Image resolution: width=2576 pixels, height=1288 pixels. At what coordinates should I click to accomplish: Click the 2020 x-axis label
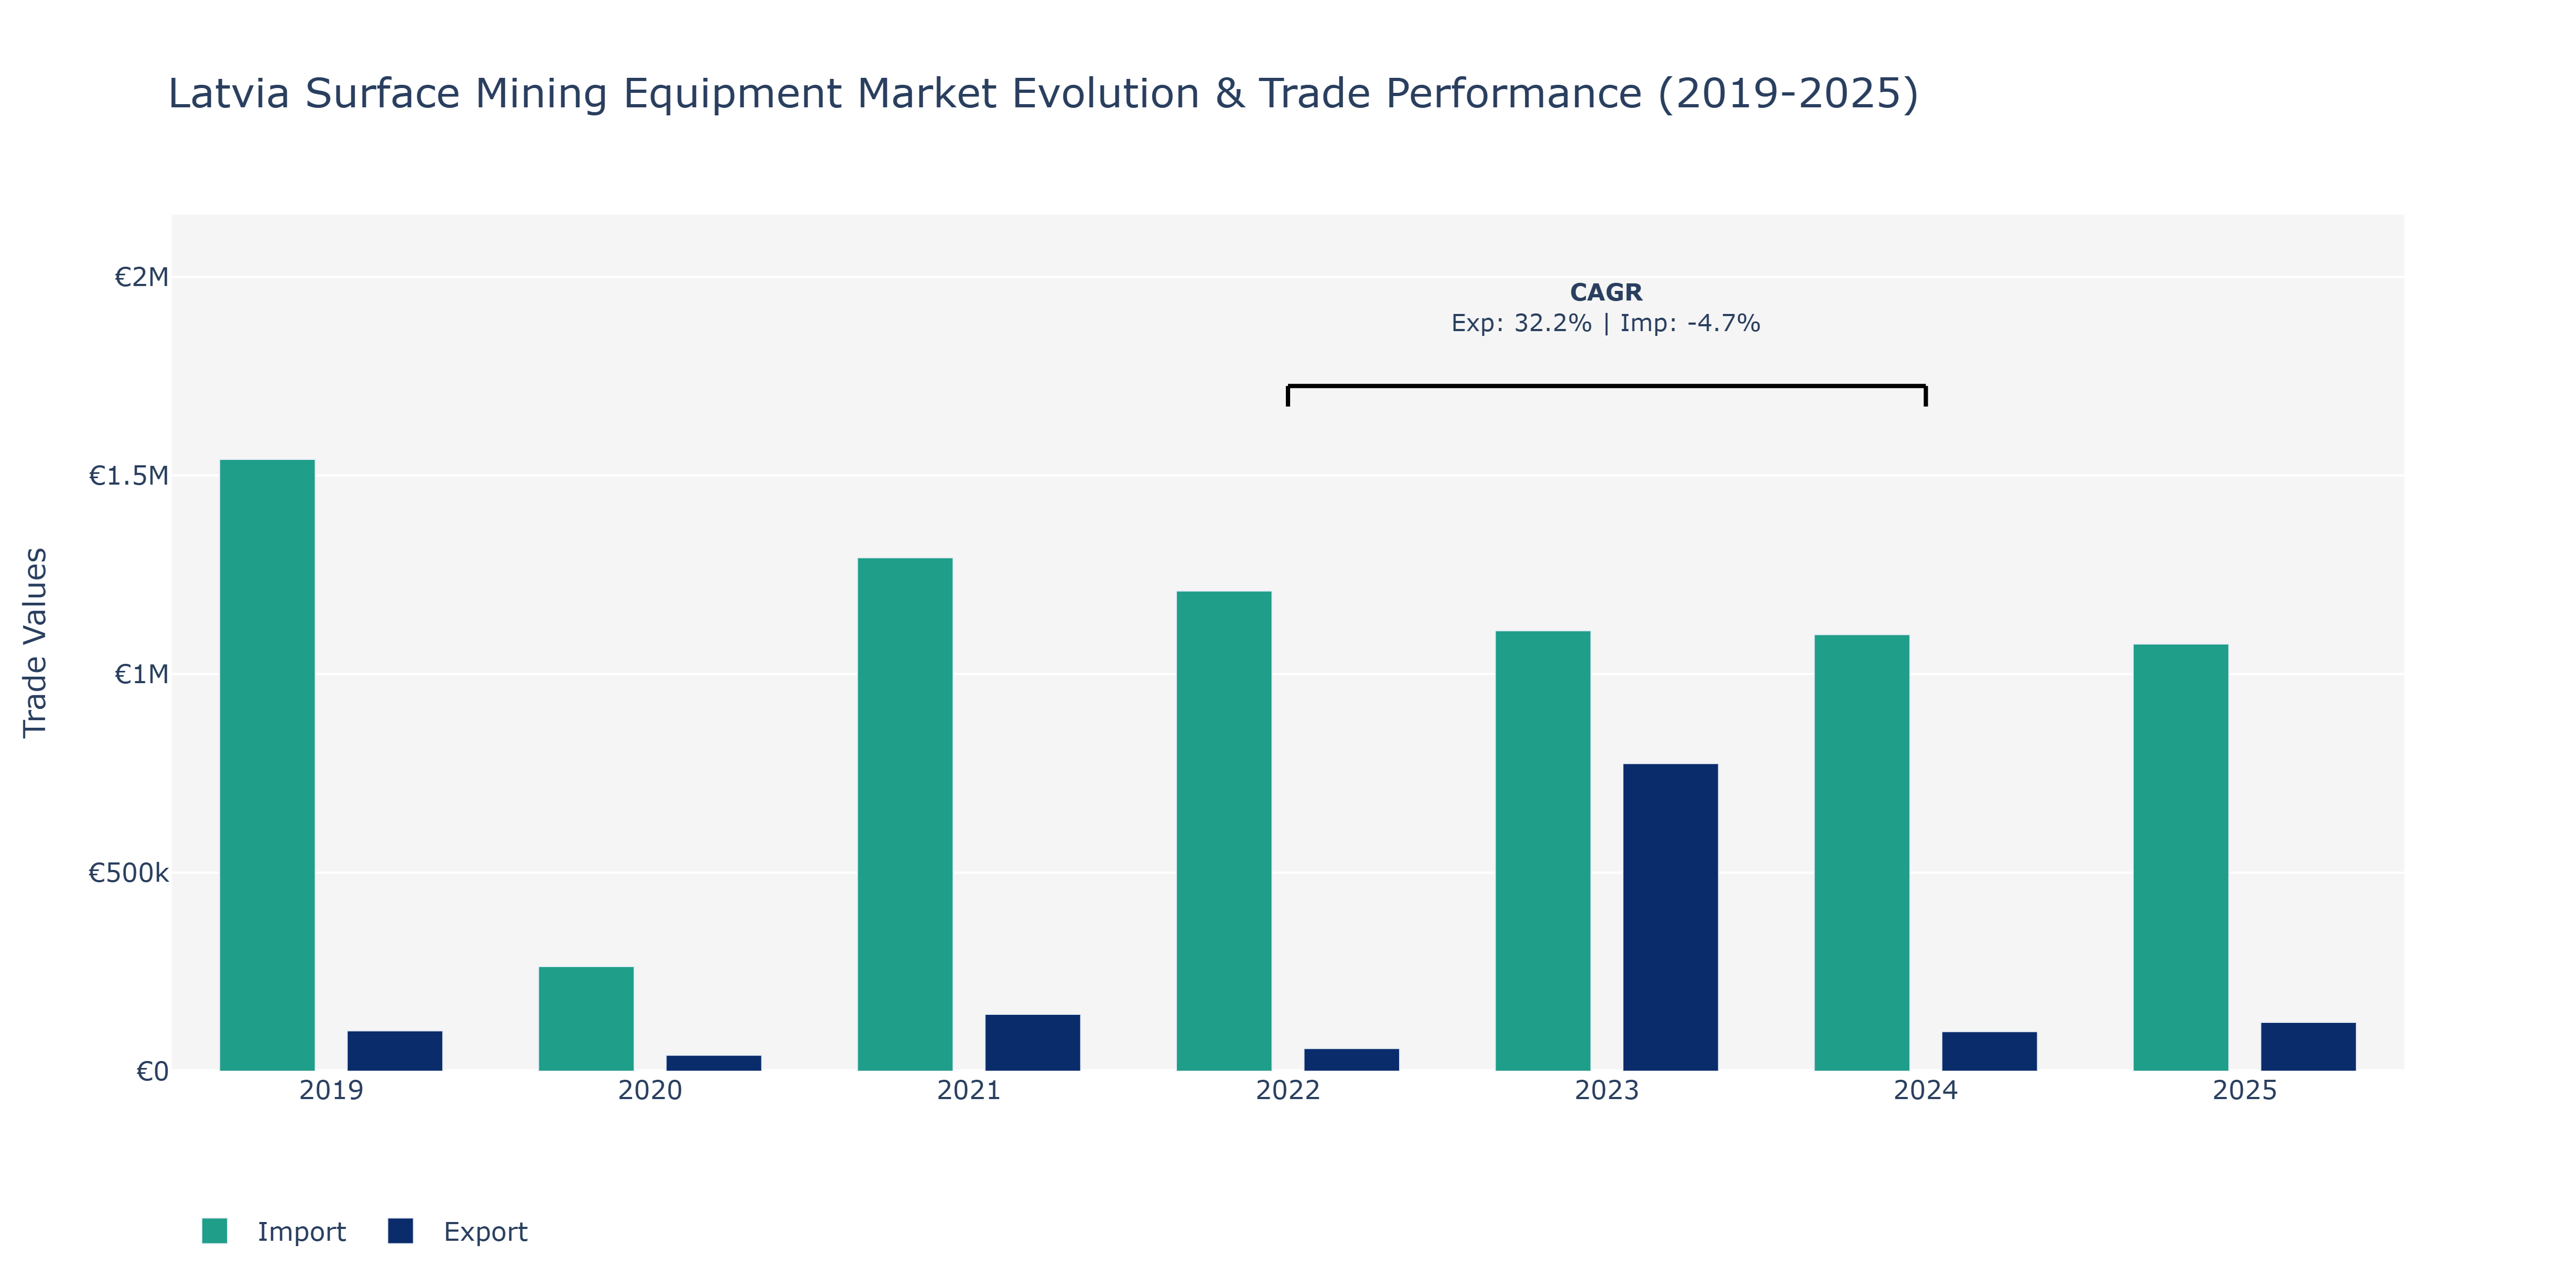(x=650, y=1090)
